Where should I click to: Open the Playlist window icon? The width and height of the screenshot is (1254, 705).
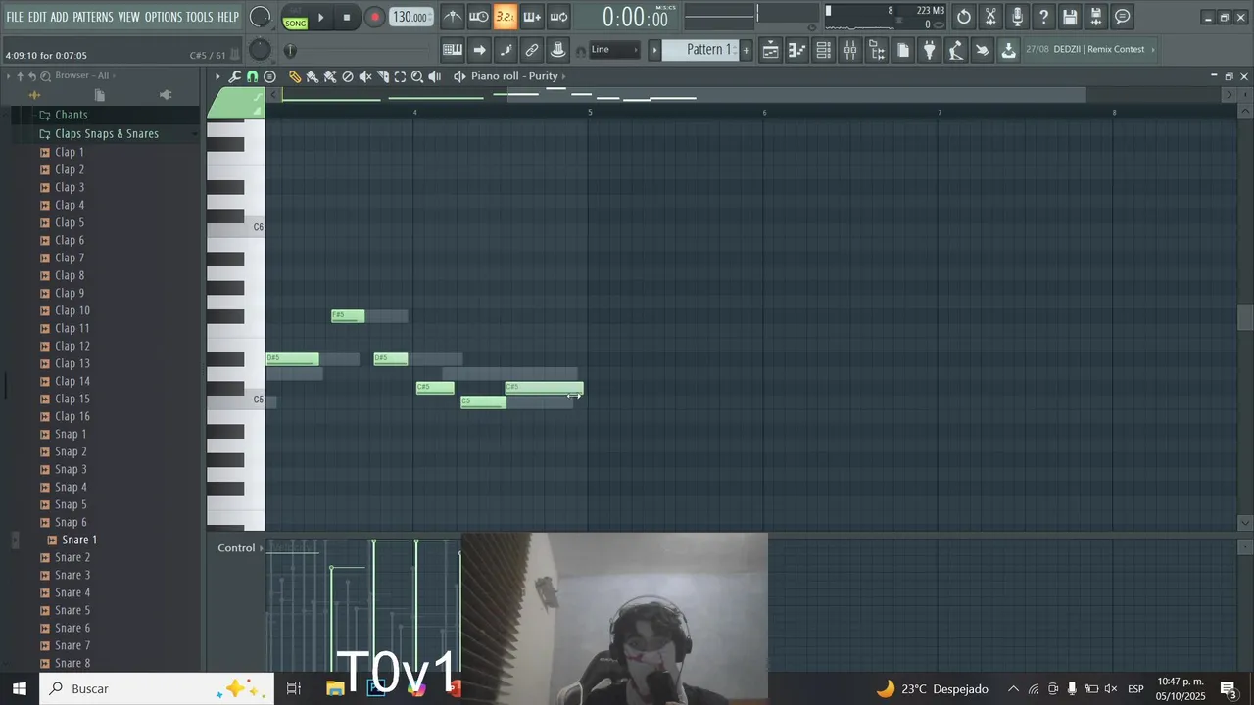771,50
